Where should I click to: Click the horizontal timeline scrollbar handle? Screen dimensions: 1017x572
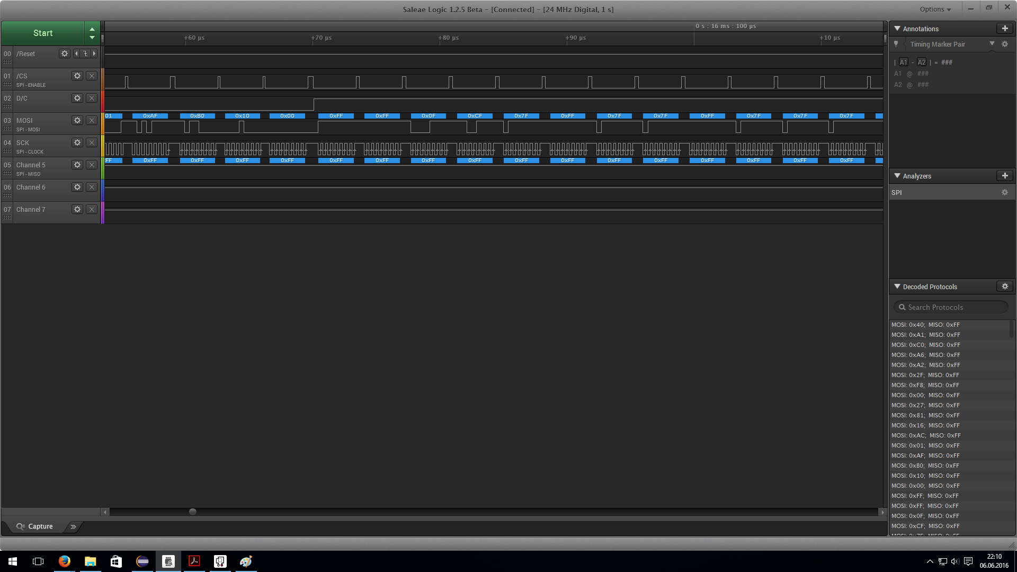193,512
